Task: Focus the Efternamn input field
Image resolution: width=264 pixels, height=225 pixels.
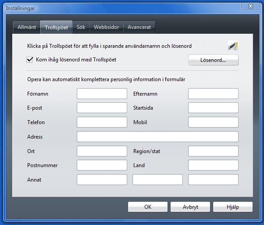Action: pyautogui.click(x=213, y=93)
